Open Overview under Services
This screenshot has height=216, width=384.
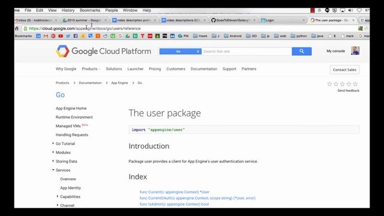click(x=68, y=179)
